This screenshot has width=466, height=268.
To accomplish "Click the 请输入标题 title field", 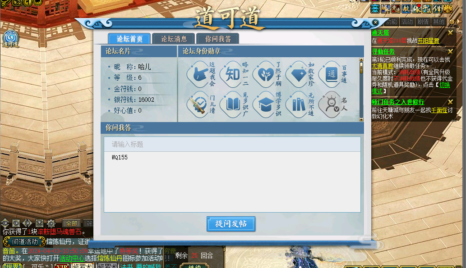I will (x=232, y=144).
